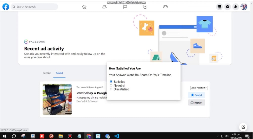Open the network tray icon
This screenshot has width=253, height=139.
[x=222, y=136]
